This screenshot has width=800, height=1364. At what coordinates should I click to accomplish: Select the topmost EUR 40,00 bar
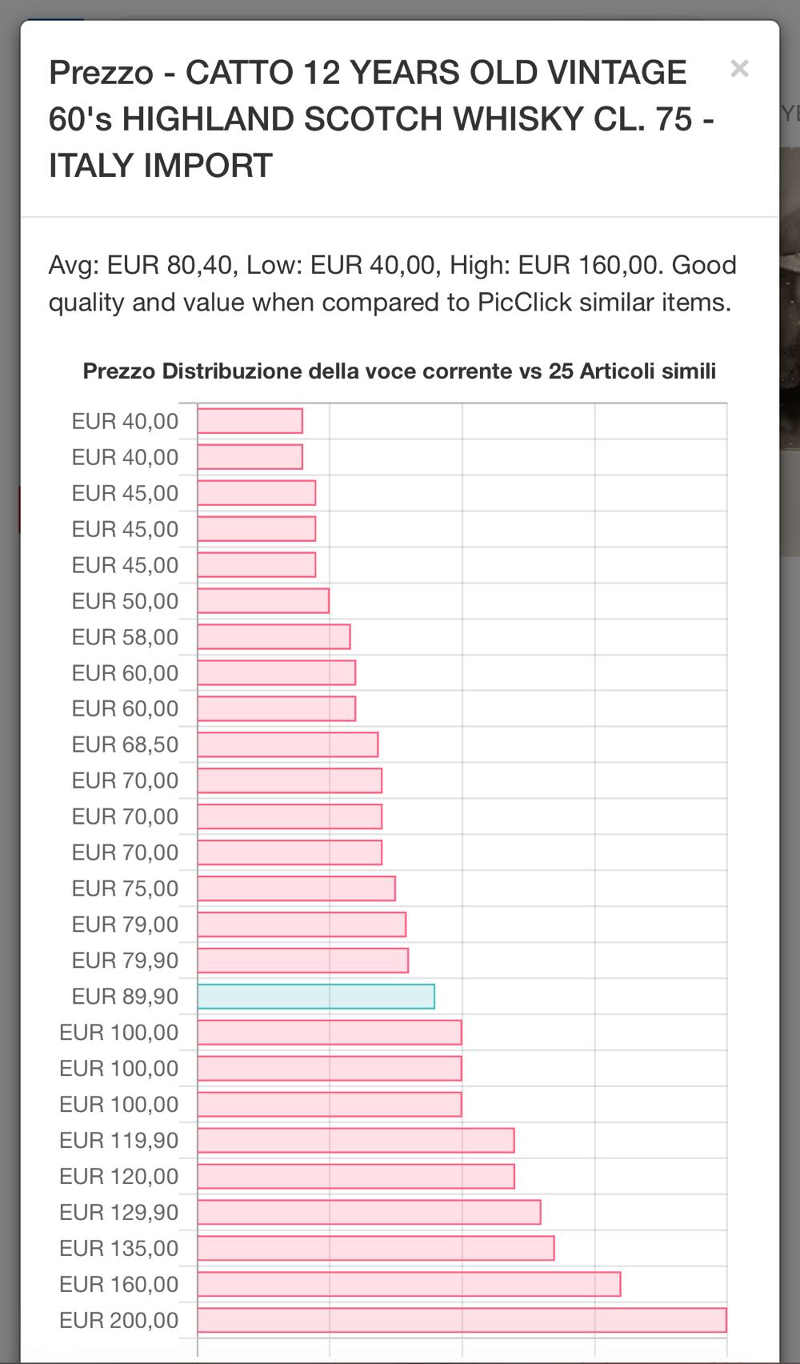[250, 421]
